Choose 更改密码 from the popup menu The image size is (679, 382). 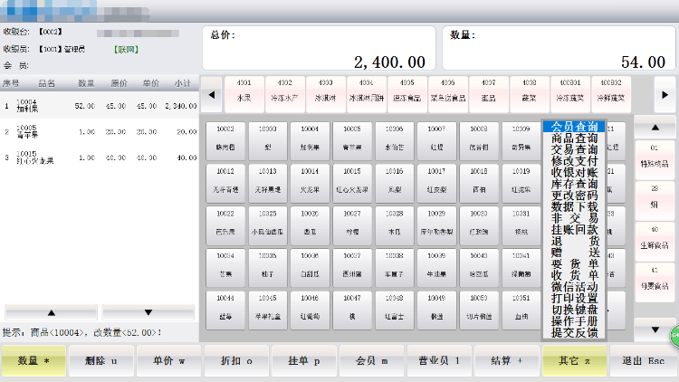tap(574, 195)
